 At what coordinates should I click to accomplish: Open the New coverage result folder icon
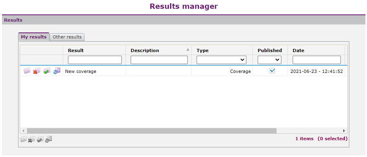point(27,70)
